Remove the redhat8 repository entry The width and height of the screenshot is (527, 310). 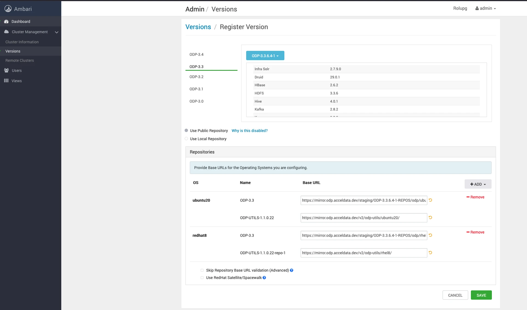pyautogui.click(x=475, y=232)
